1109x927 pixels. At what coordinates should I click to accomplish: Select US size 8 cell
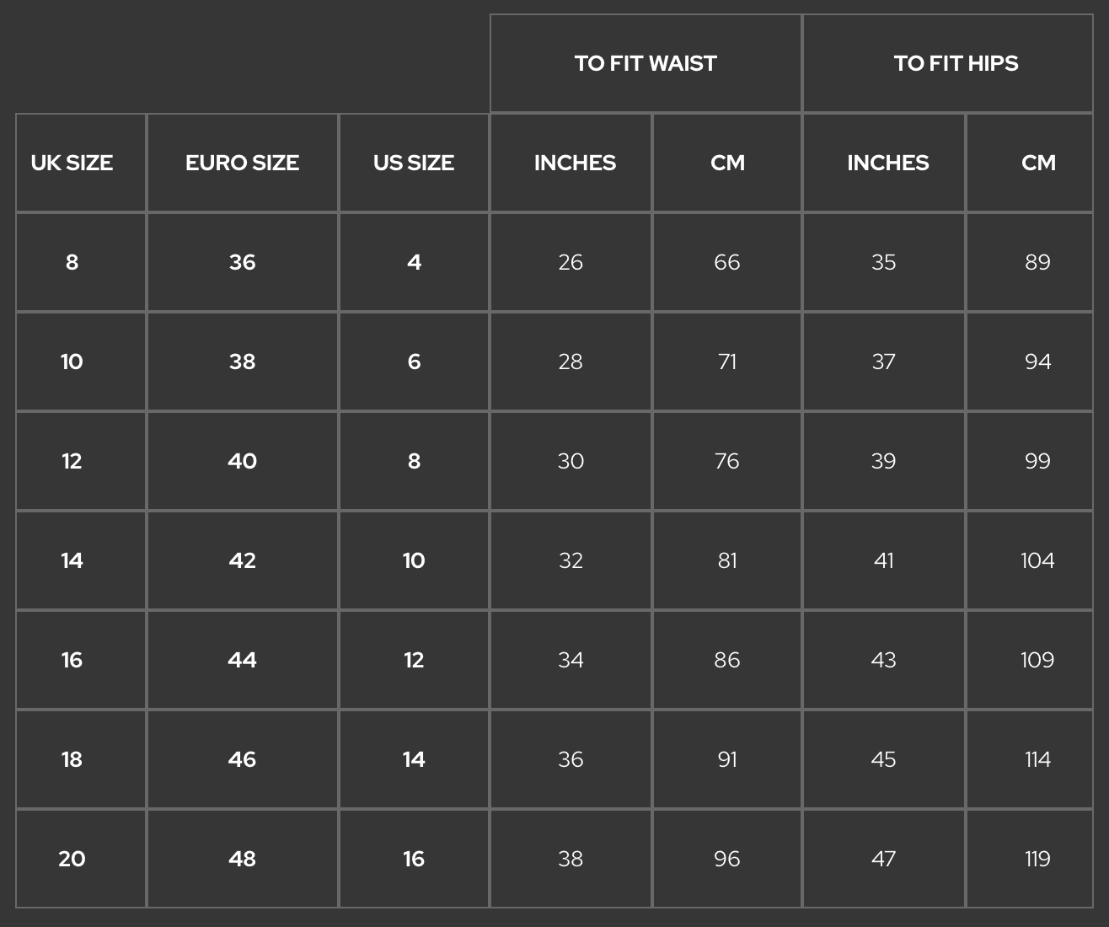click(x=414, y=461)
